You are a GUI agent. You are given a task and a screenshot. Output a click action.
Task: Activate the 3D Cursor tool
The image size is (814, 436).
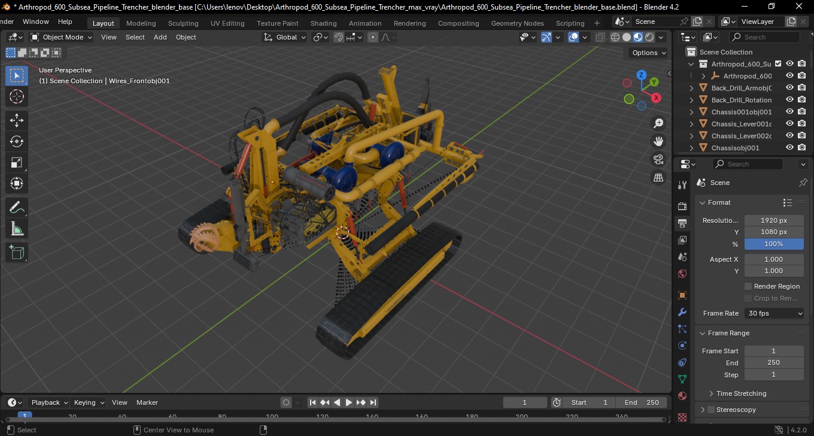[17, 96]
